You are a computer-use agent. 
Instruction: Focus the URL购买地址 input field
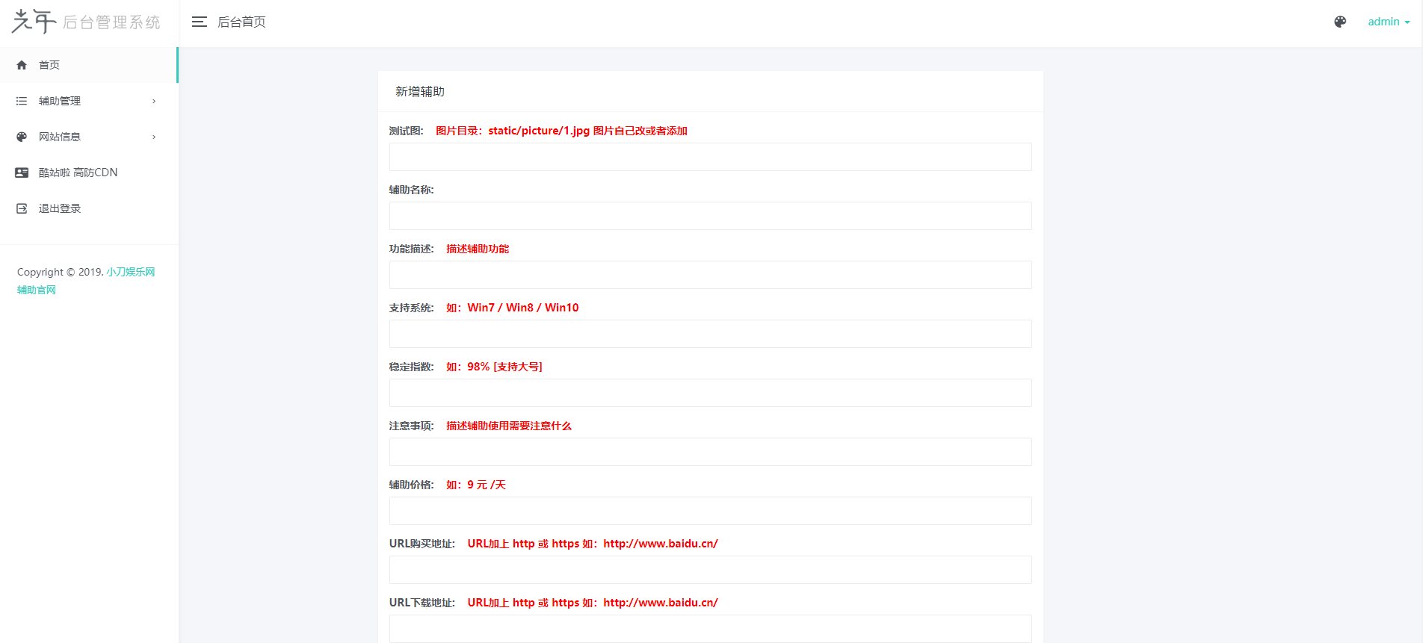(x=710, y=570)
